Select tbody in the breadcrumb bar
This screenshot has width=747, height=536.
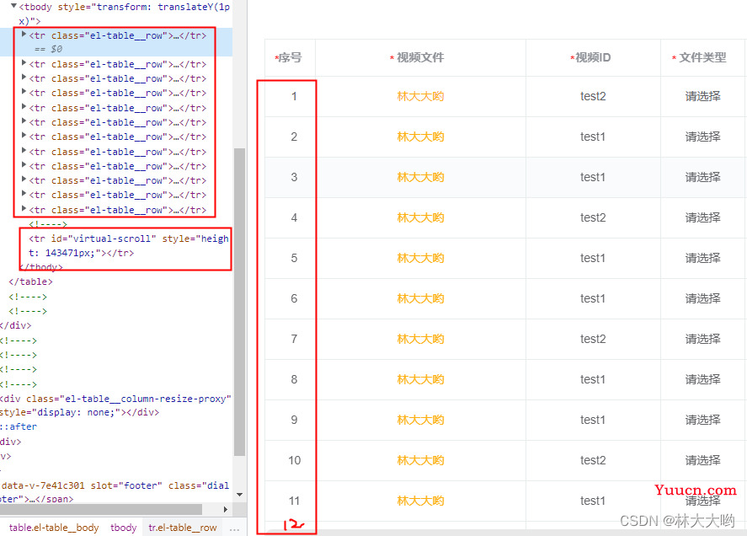[124, 528]
